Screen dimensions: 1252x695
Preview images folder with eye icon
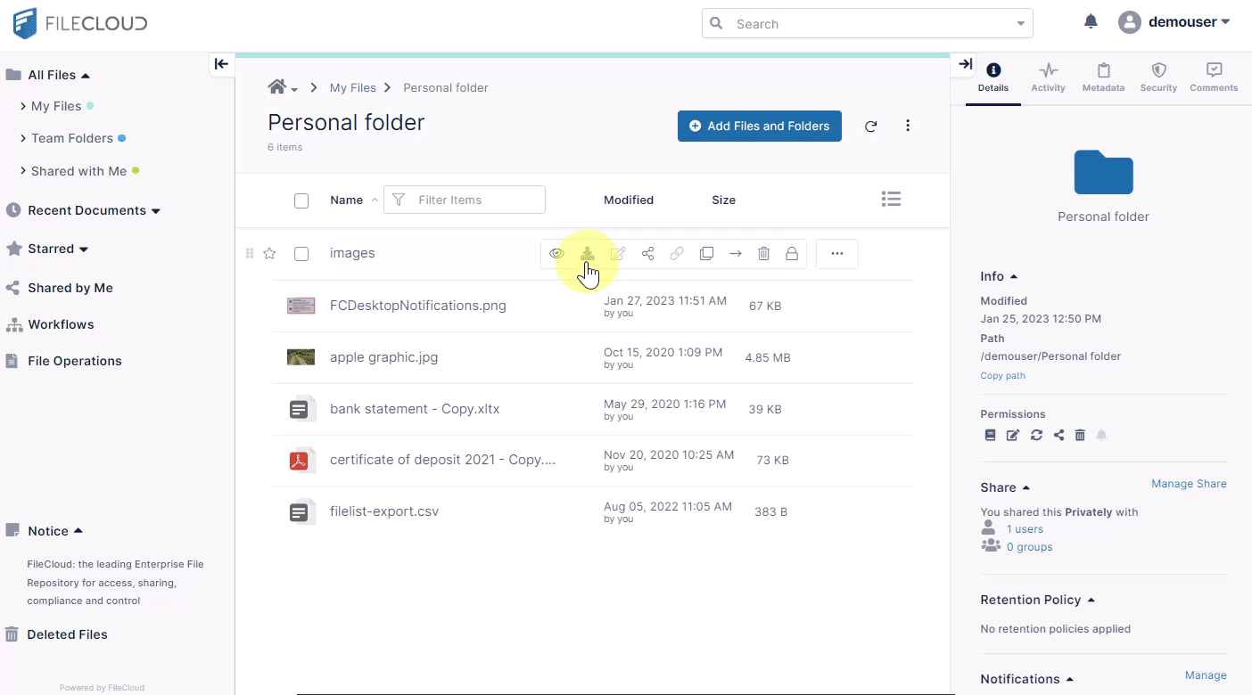coord(556,254)
